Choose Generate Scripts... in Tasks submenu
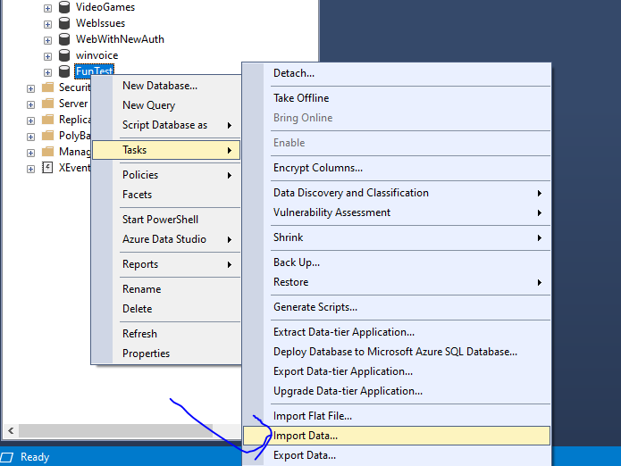This screenshot has height=466, width=621. point(397,307)
